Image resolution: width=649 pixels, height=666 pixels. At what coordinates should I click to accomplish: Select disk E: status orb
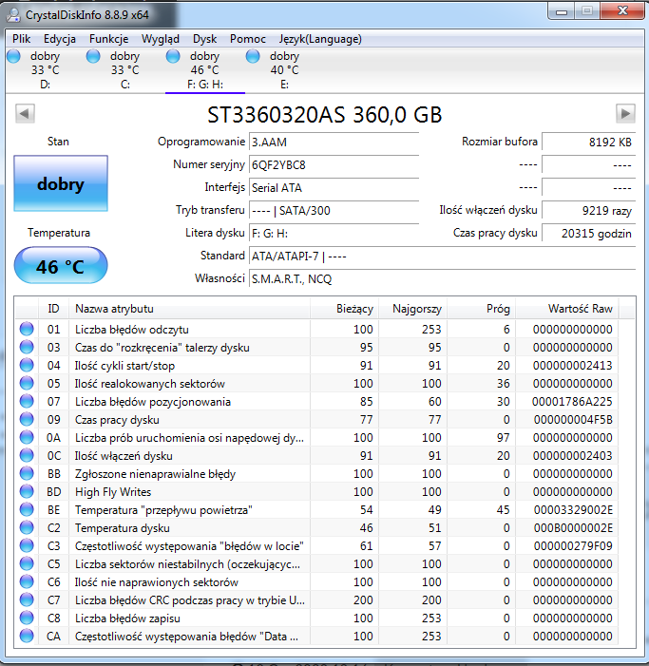253,56
